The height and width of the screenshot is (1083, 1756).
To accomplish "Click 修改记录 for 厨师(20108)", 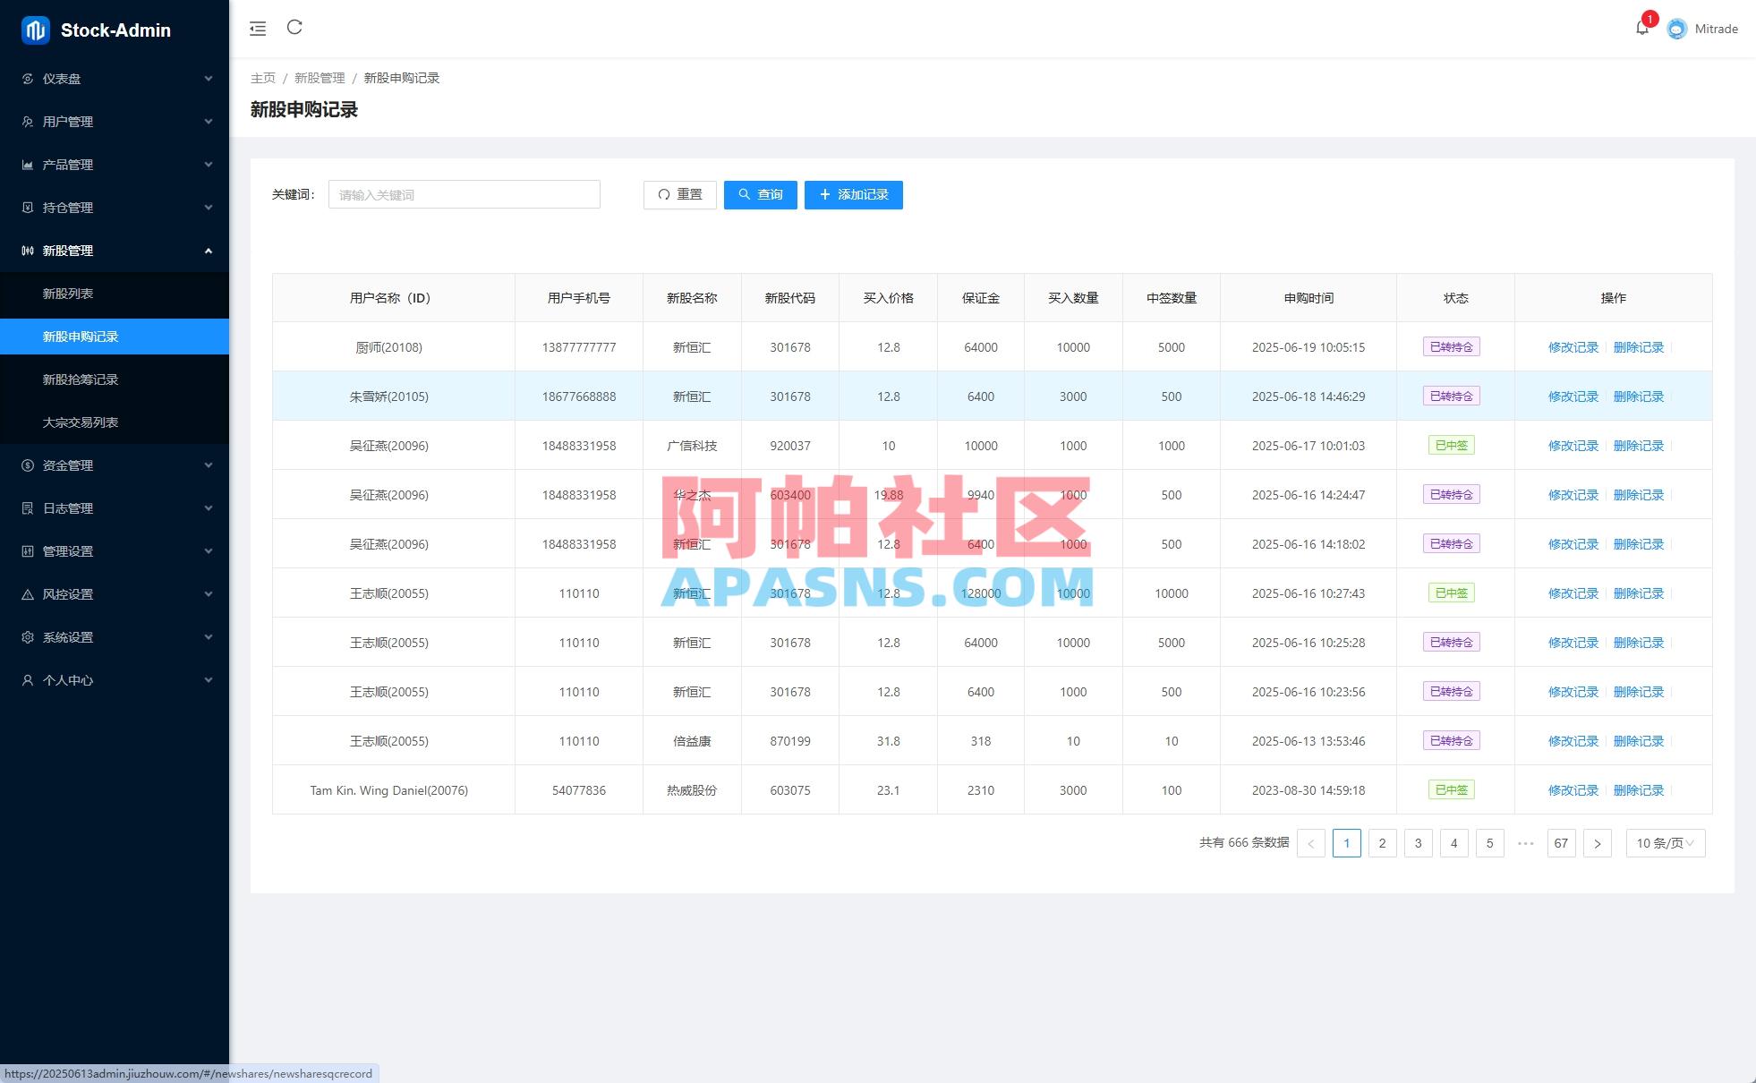I will [x=1573, y=347].
